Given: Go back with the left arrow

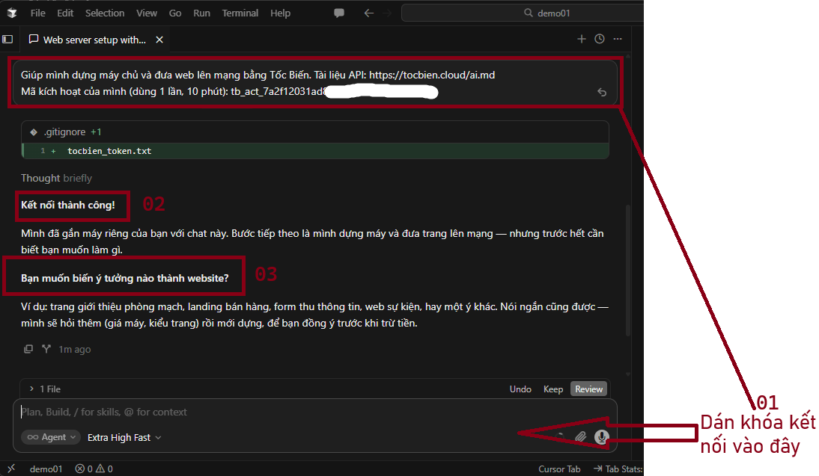Looking at the screenshot, I should tap(369, 13).
